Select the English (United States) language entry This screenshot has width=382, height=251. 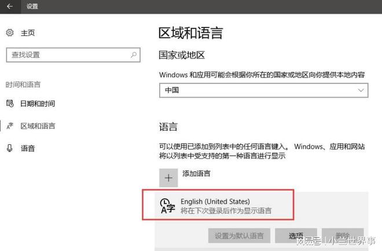click(226, 205)
